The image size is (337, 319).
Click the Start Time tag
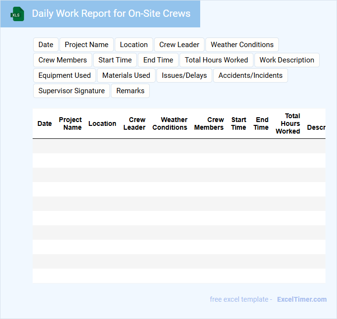click(x=115, y=60)
